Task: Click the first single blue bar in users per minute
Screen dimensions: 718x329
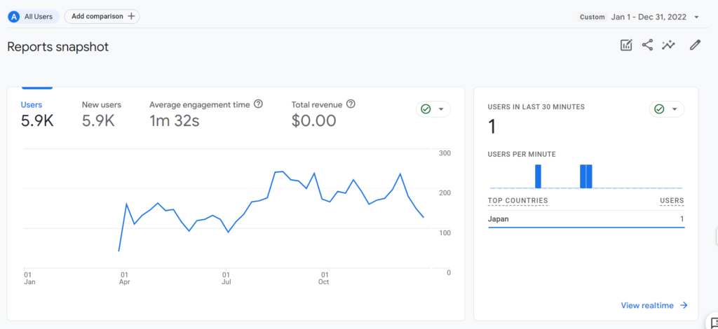Action: pyautogui.click(x=538, y=176)
